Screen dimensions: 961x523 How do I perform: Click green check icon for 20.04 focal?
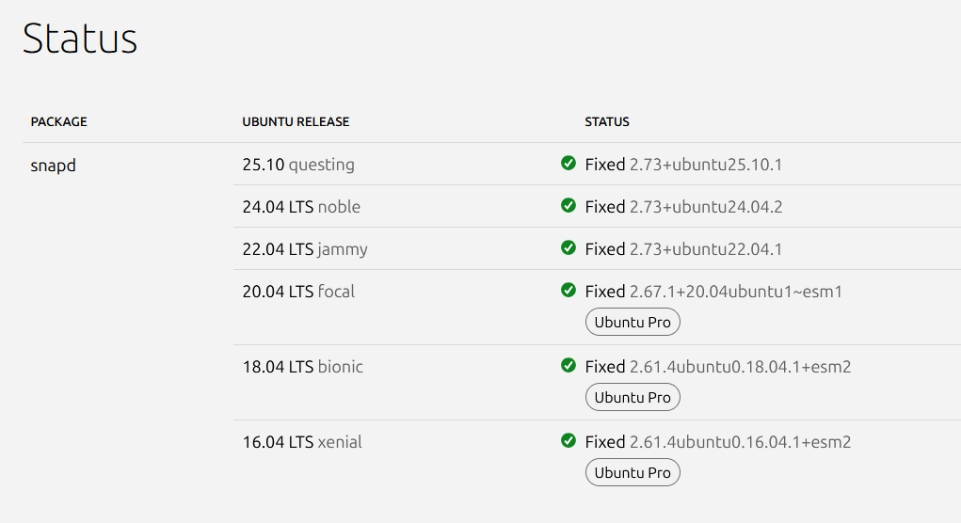pos(569,291)
